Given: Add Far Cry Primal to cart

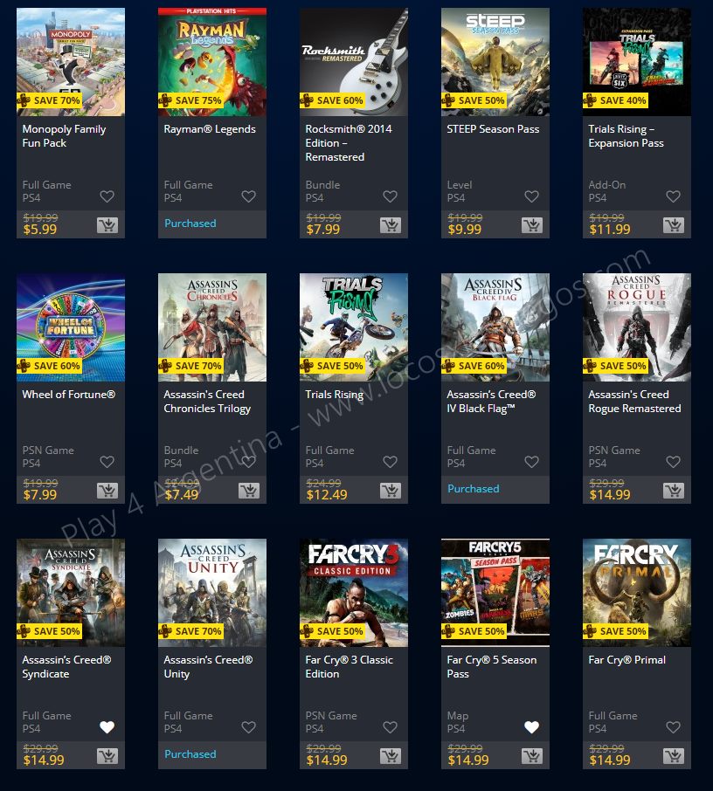Looking at the screenshot, I should click(x=674, y=756).
